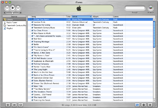This screenshot has height=108, width=158.
Task: Add a new playlist with plus button
Action: (x=8, y=105)
